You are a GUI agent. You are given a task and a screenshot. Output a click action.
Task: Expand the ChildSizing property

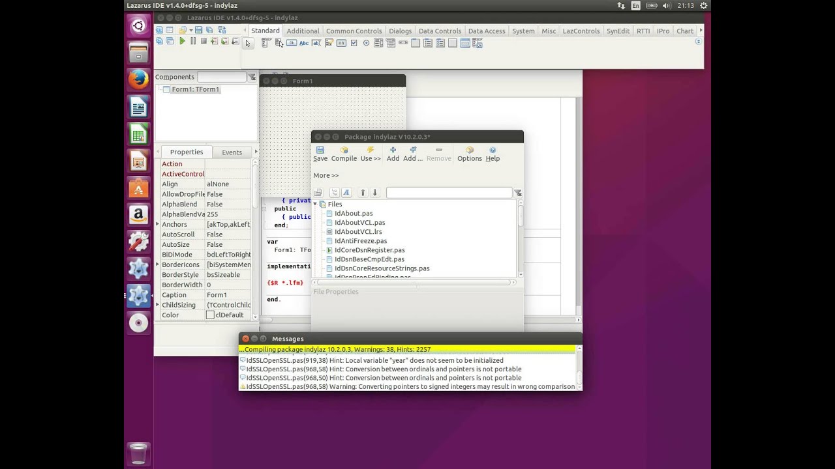(157, 305)
